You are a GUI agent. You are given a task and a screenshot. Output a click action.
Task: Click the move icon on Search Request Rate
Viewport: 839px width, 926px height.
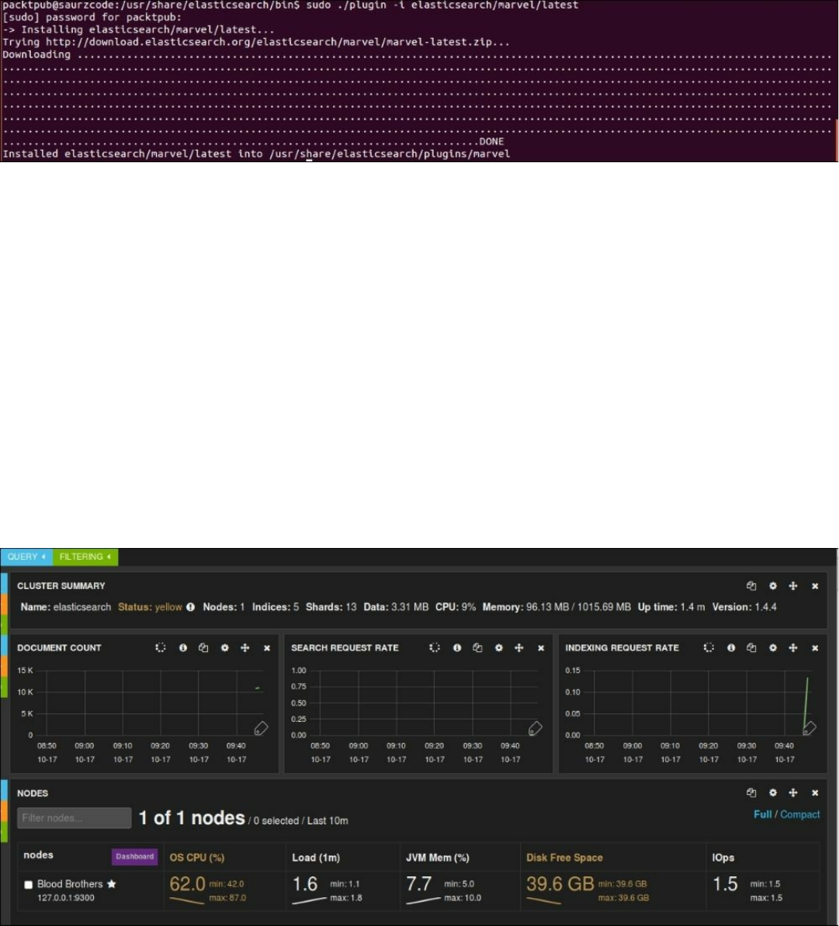click(519, 648)
